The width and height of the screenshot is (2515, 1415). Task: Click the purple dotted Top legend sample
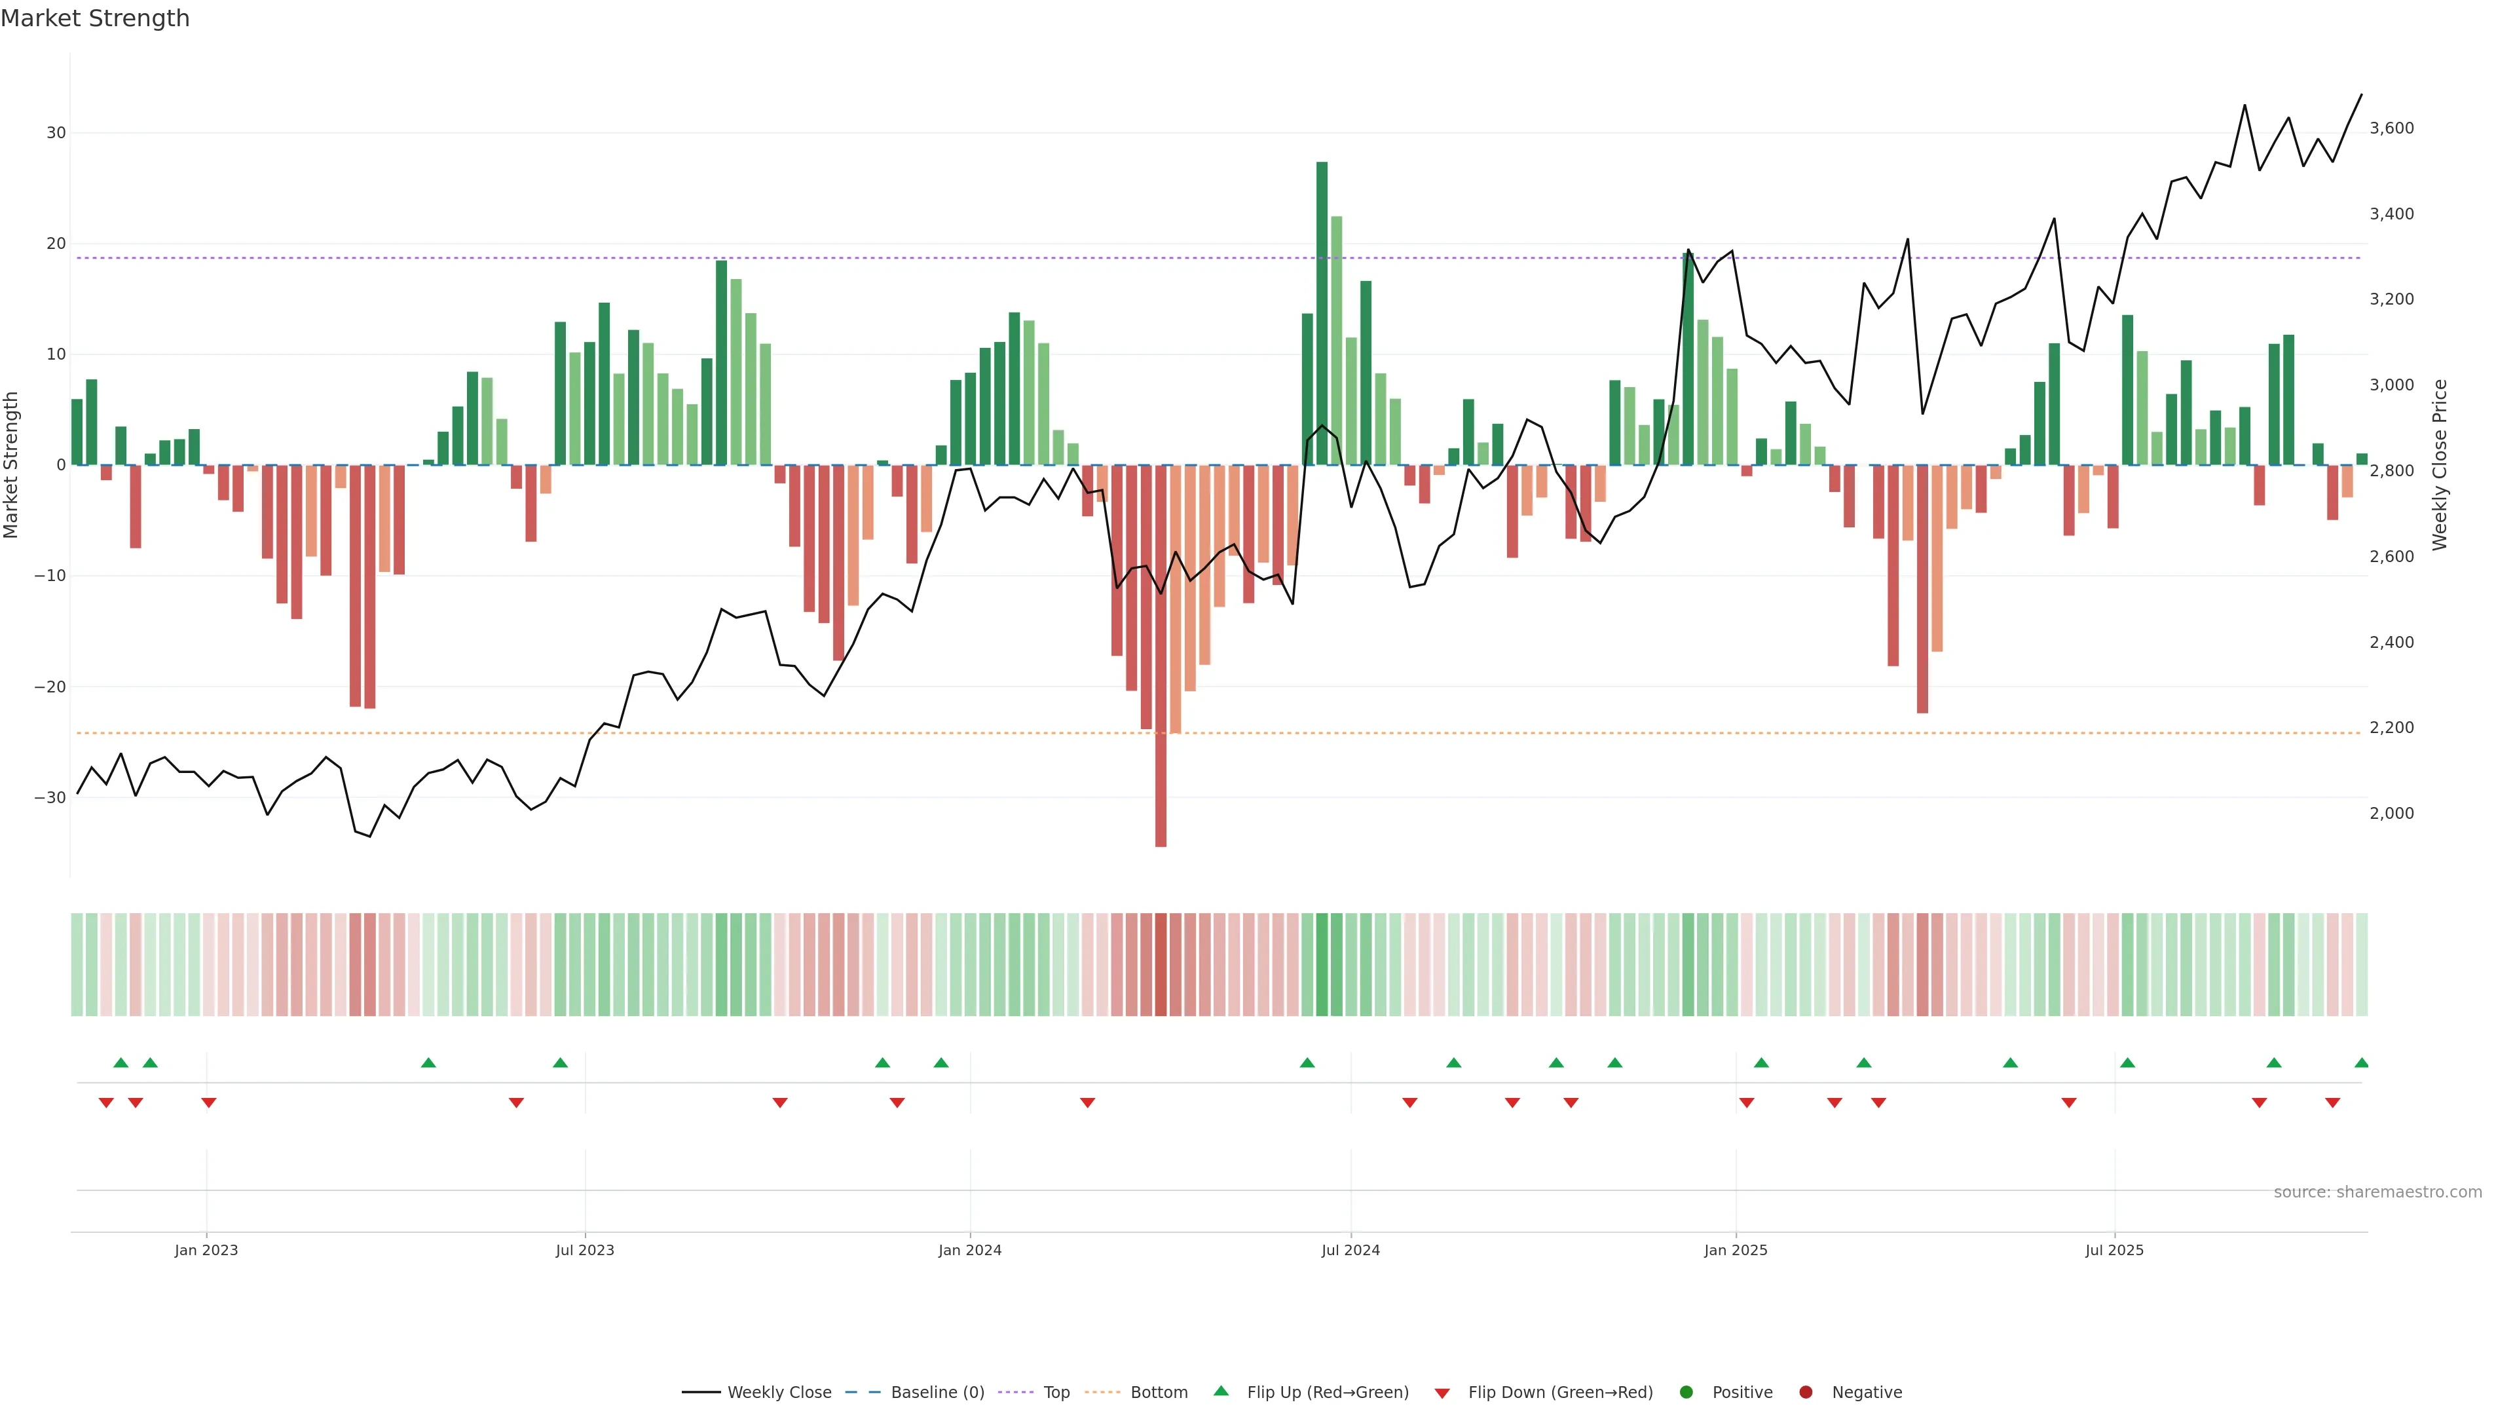(x=1015, y=1391)
